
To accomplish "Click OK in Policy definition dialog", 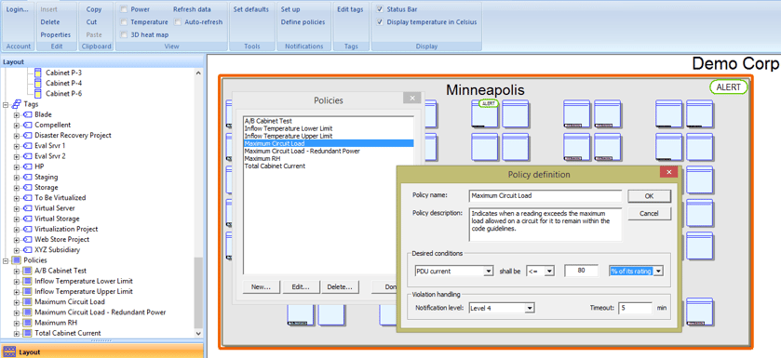I will [649, 196].
